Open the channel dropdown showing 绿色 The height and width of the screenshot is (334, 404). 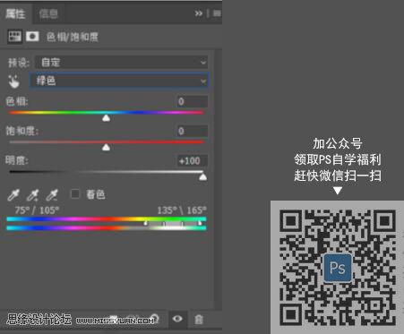(119, 81)
